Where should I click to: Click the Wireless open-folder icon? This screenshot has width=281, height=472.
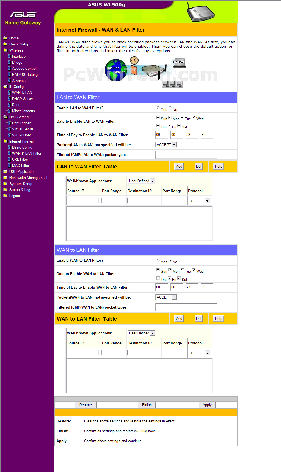coord(5,50)
